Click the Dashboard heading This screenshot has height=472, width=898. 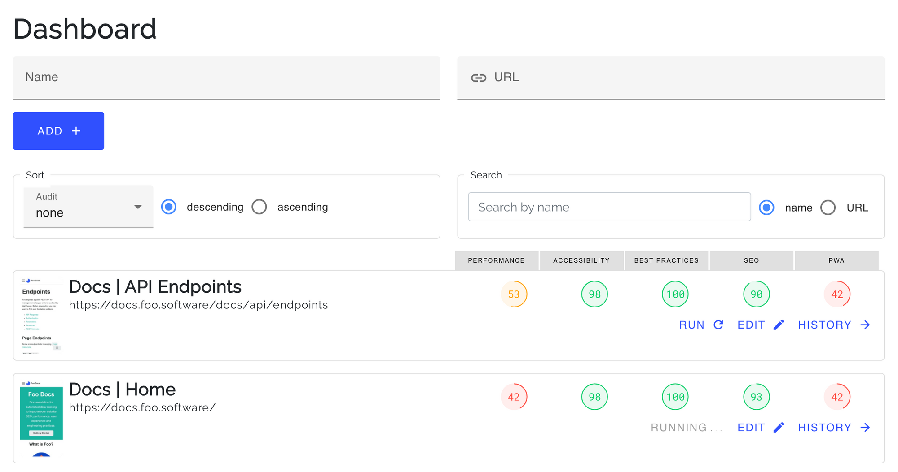pyautogui.click(x=85, y=29)
